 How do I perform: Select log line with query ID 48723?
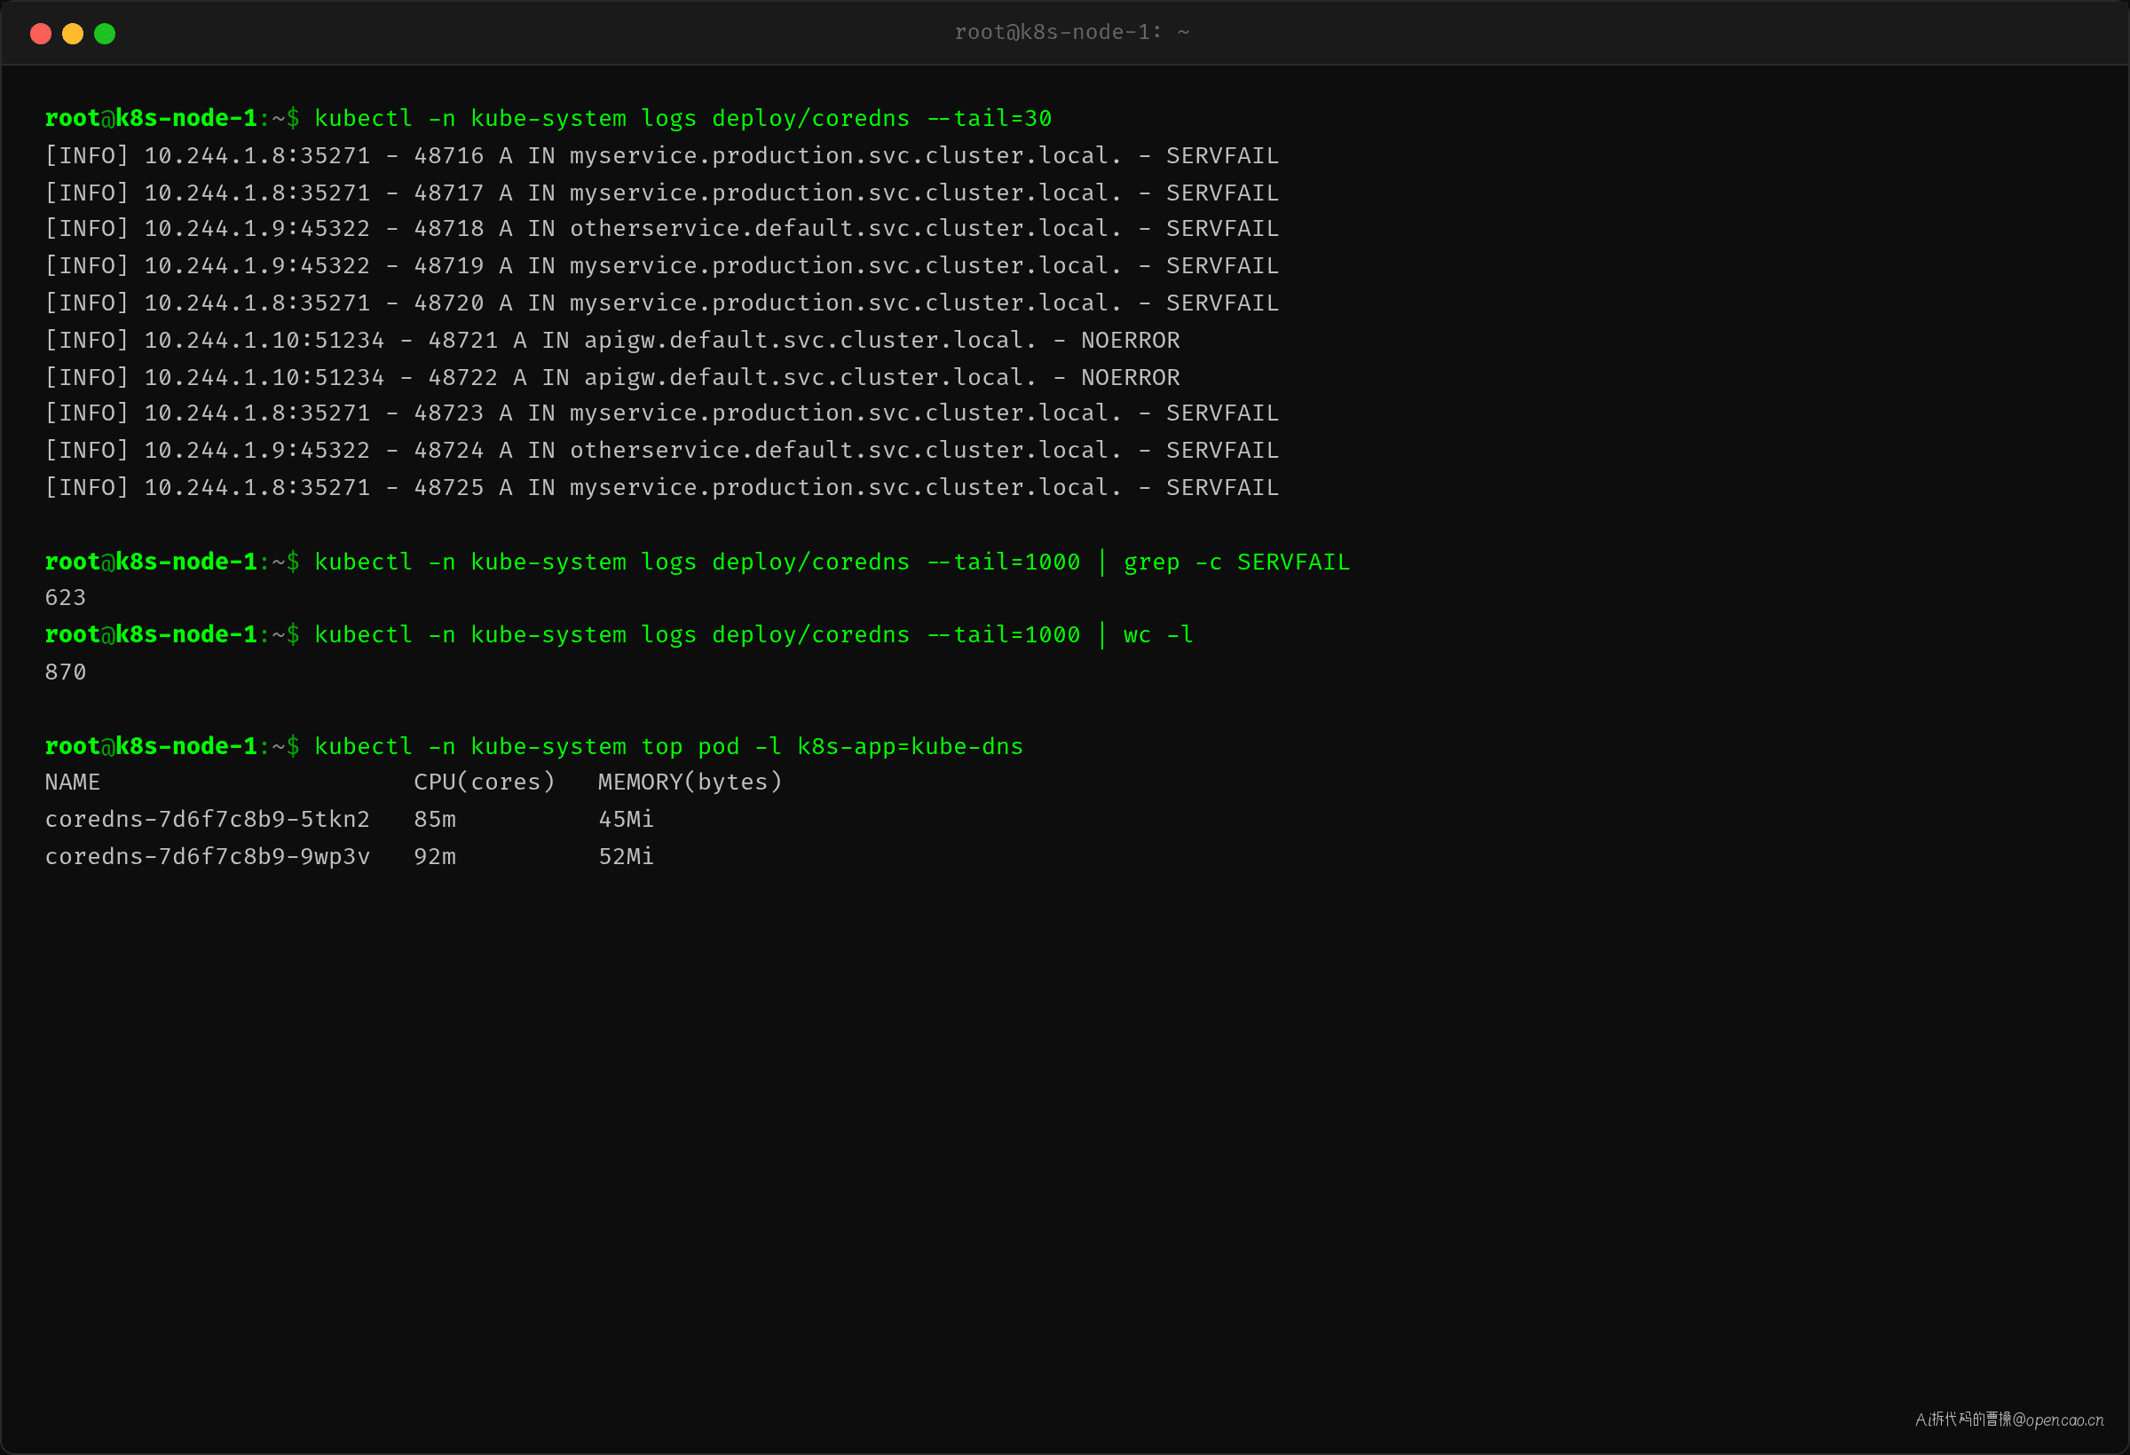662,413
